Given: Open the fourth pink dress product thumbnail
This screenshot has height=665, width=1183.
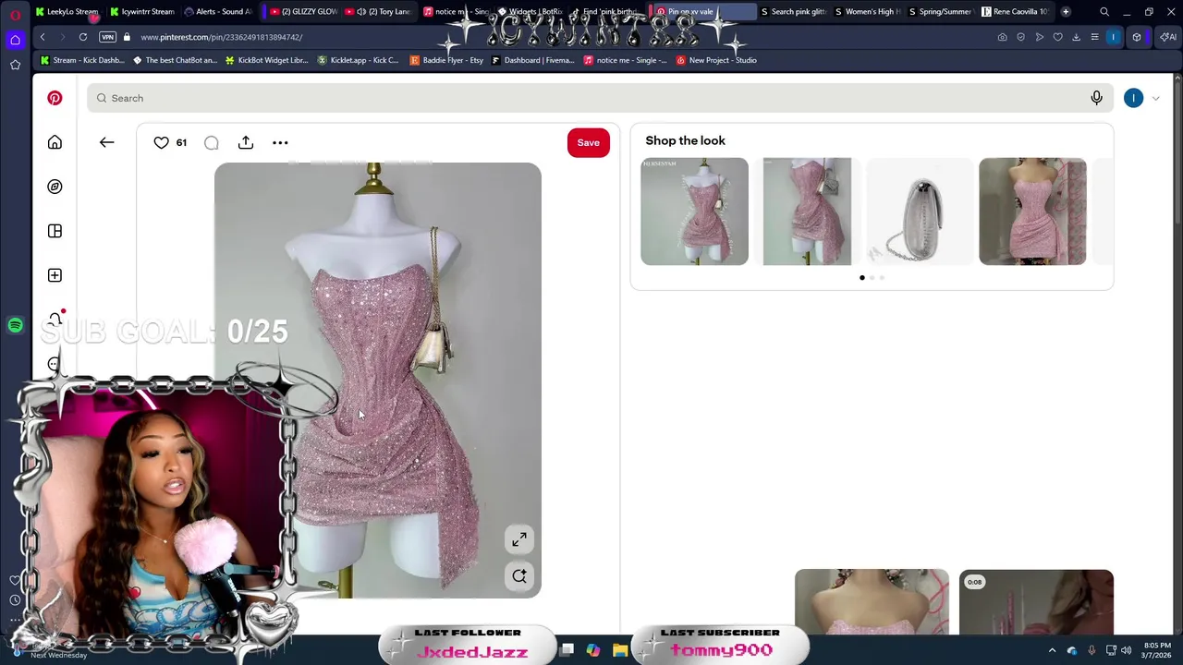Looking at the screenshot, I should [x=1032, y=212].
